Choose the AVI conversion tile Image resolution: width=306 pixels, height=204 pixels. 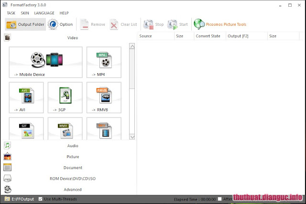tap(26, 97)
